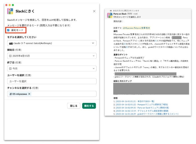
Task: Click the Party on Slack app avatar
Action: point(110,15)
